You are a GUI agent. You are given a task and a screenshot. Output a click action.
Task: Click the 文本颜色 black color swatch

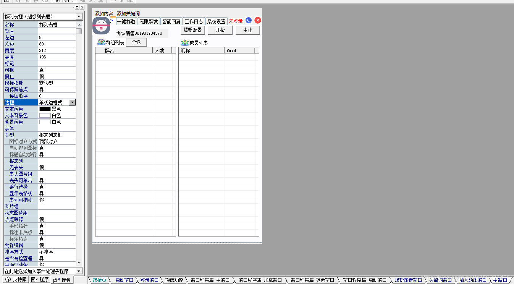point(45,109)
